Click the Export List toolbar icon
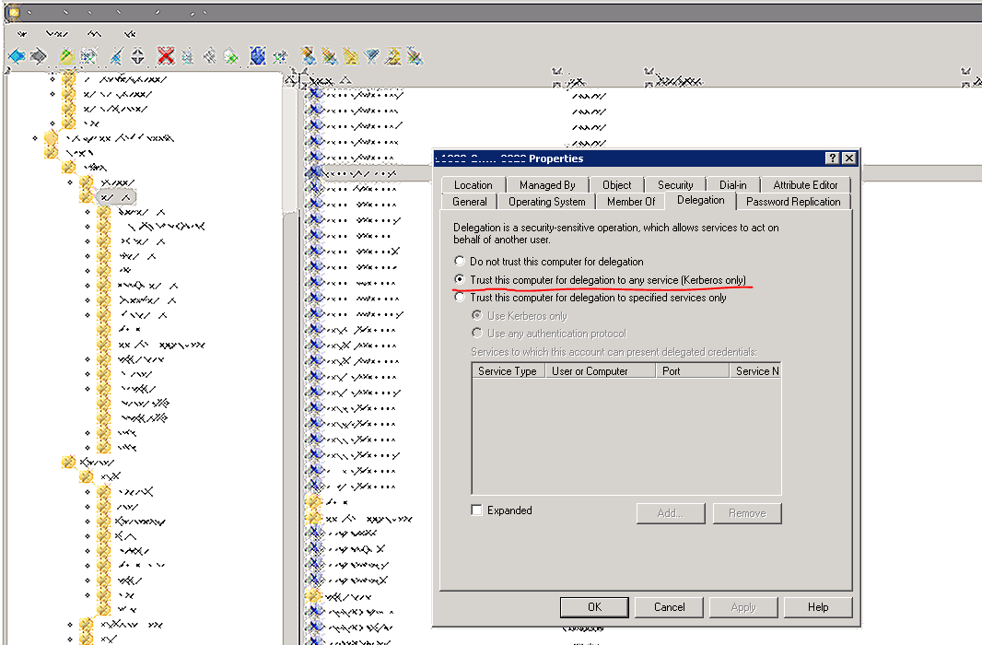The height and width of the screenshot is (645, 982). click(231, 56)
